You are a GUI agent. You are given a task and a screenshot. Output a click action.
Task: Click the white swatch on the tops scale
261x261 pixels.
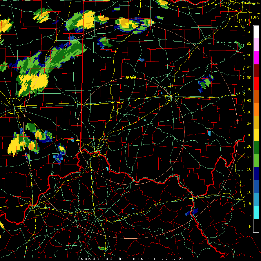[x=256, y=32]
